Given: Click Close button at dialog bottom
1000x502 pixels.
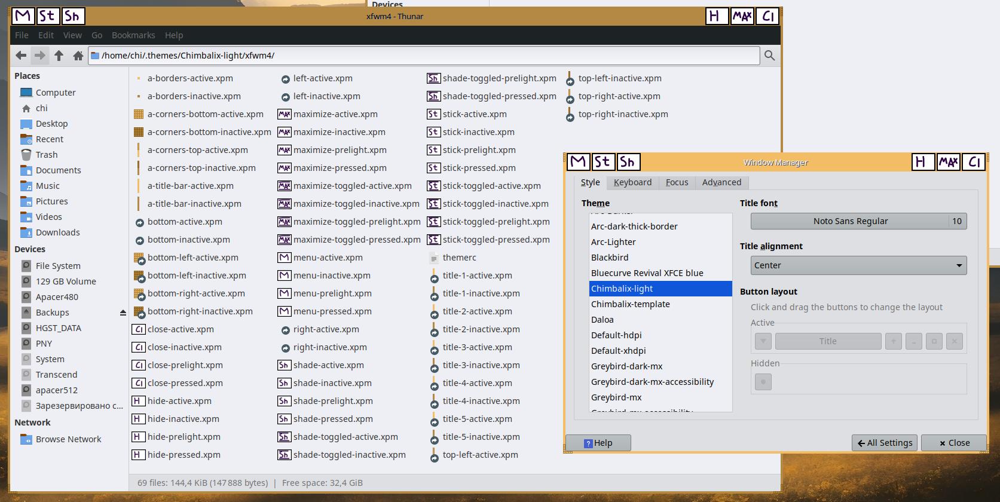Looking at the screenshot, I should coord(954,443).
